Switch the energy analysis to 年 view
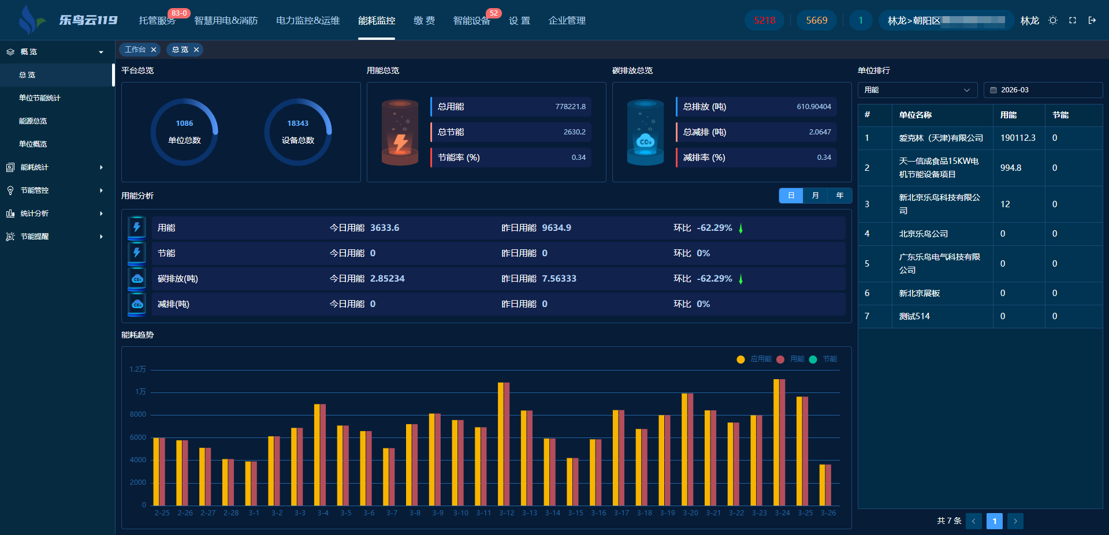Image resolution: width=1109 pixels, height=535 pixels. click(840, 196)
